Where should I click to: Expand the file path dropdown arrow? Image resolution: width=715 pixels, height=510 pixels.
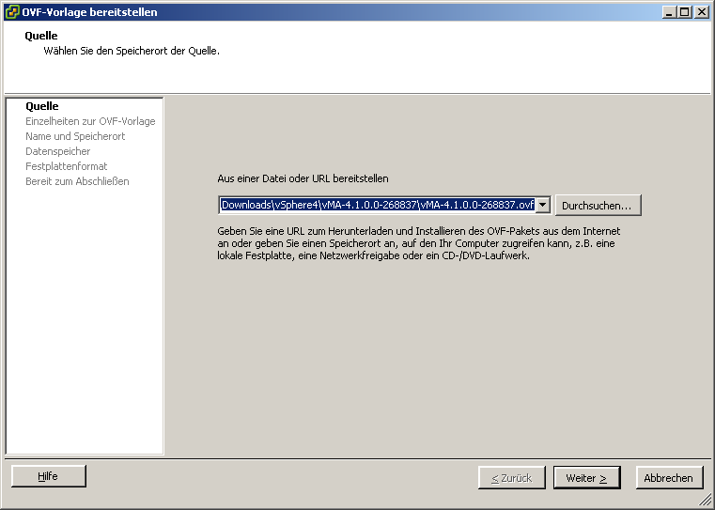(x=543, y=205)
